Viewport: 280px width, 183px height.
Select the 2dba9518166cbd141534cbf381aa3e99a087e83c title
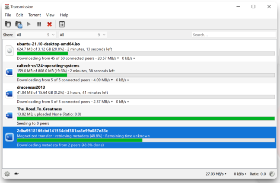point(63,131)
